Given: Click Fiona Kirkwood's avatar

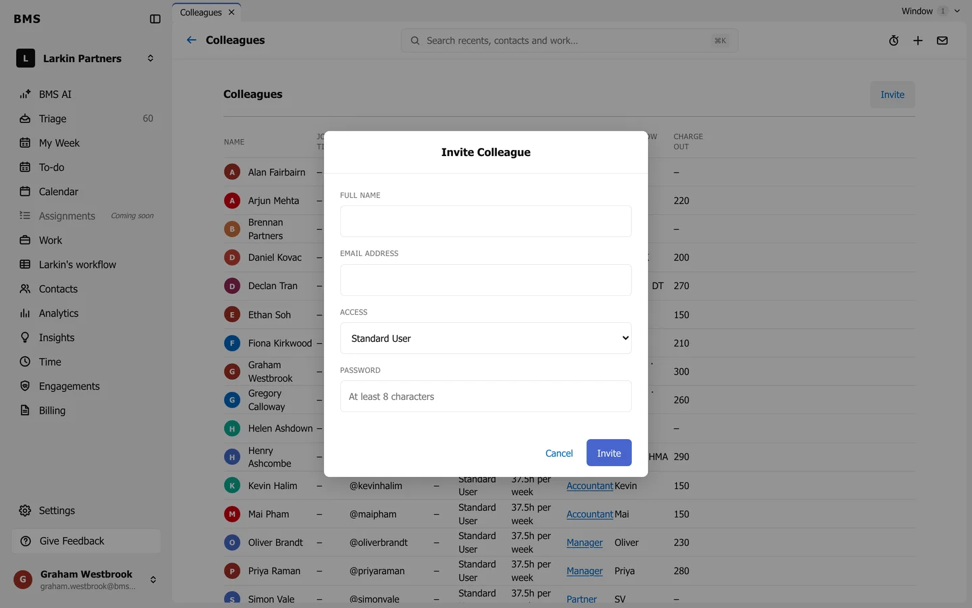Looking at the screenshot, I should pos(232,343).
